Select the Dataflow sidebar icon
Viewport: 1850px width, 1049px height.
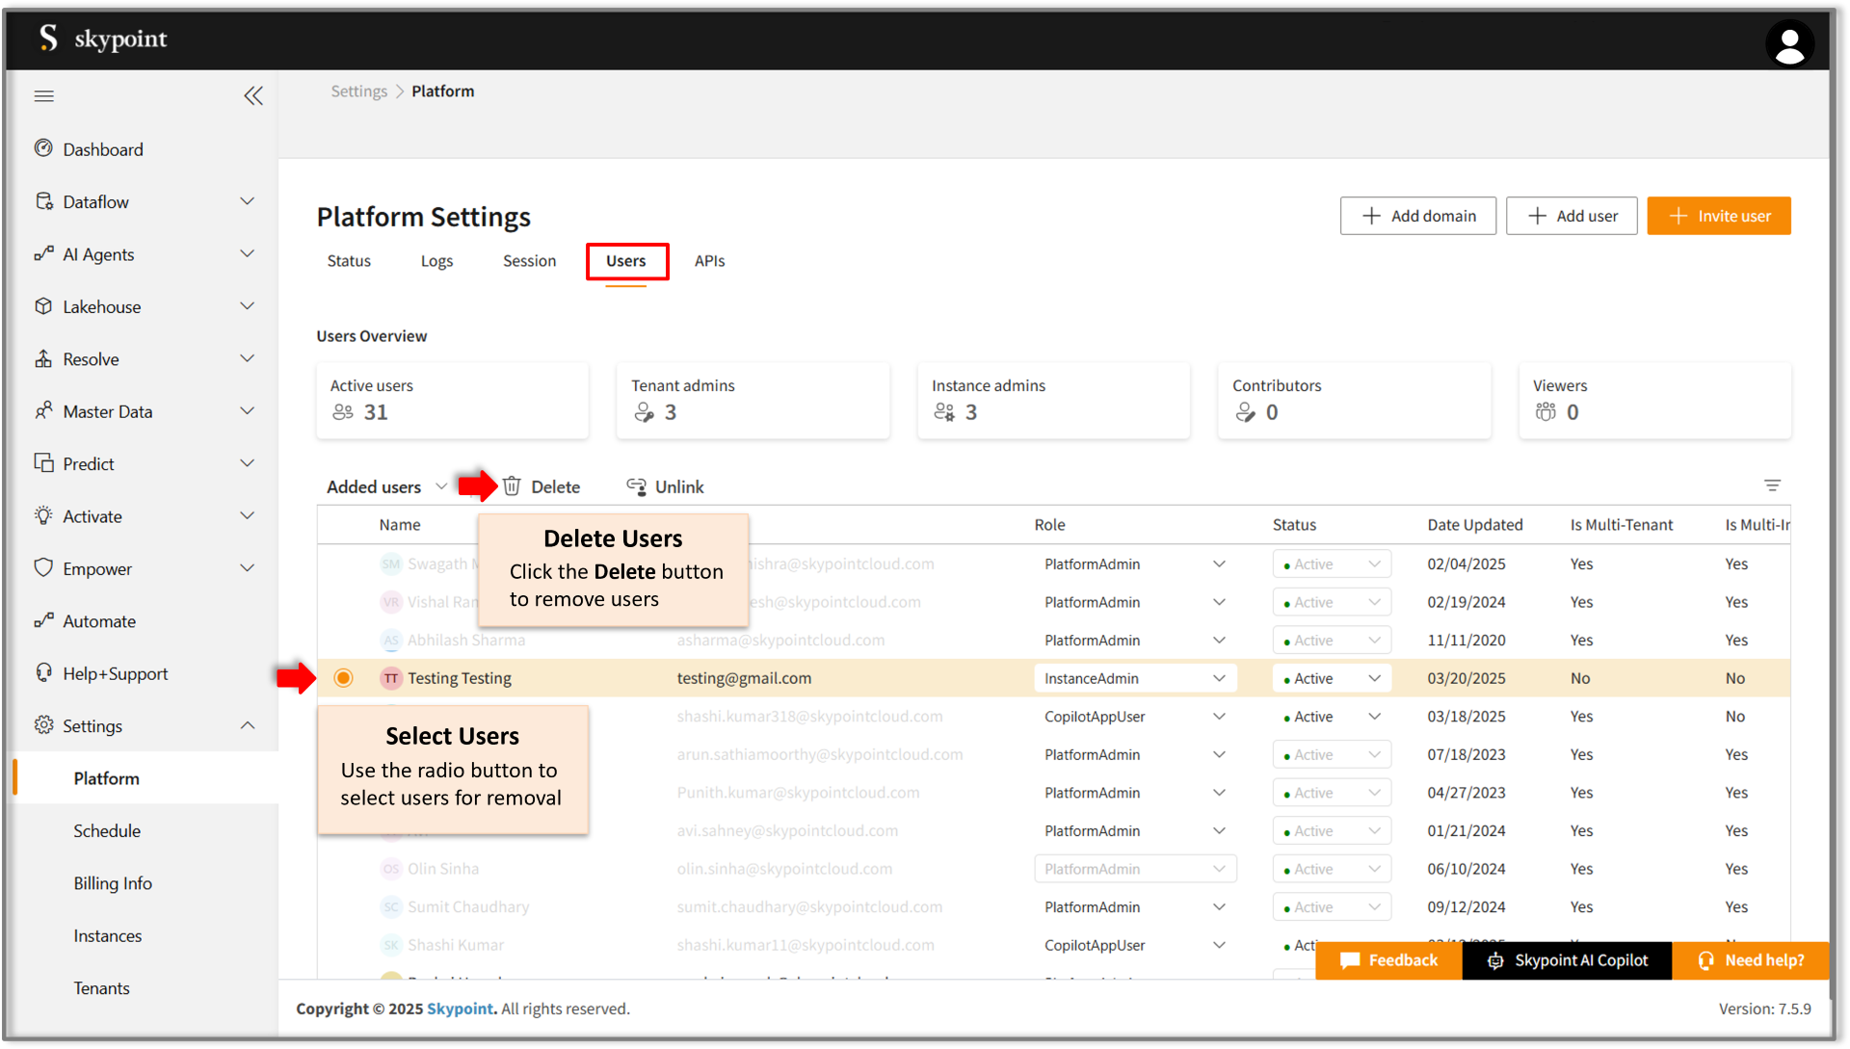coord(44,201)
